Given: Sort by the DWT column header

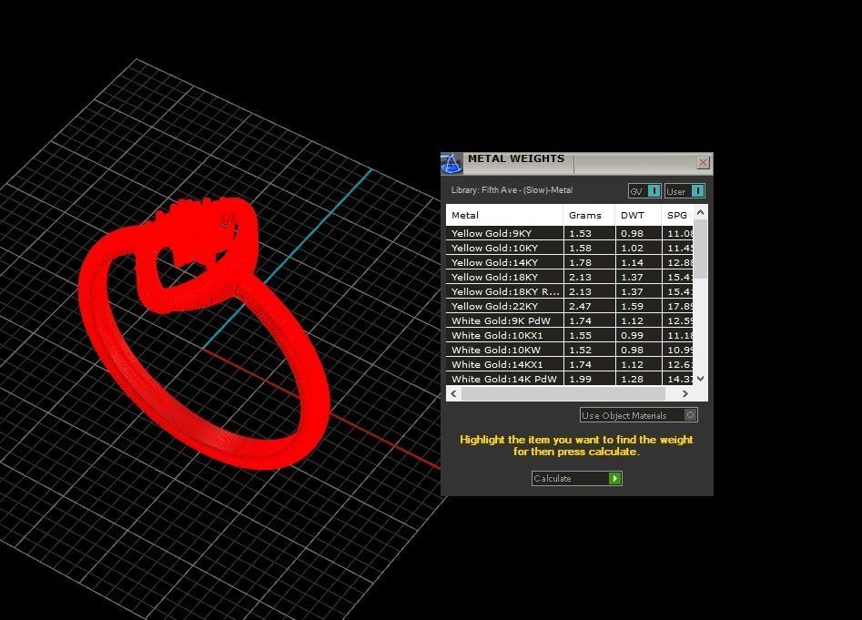Looking at the screenshot, I should (638, 216).
